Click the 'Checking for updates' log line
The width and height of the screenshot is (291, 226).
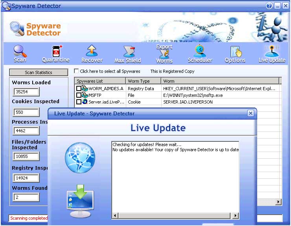pos(147,144)
